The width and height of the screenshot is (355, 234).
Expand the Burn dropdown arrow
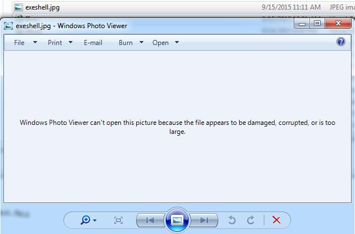(141, 42)
